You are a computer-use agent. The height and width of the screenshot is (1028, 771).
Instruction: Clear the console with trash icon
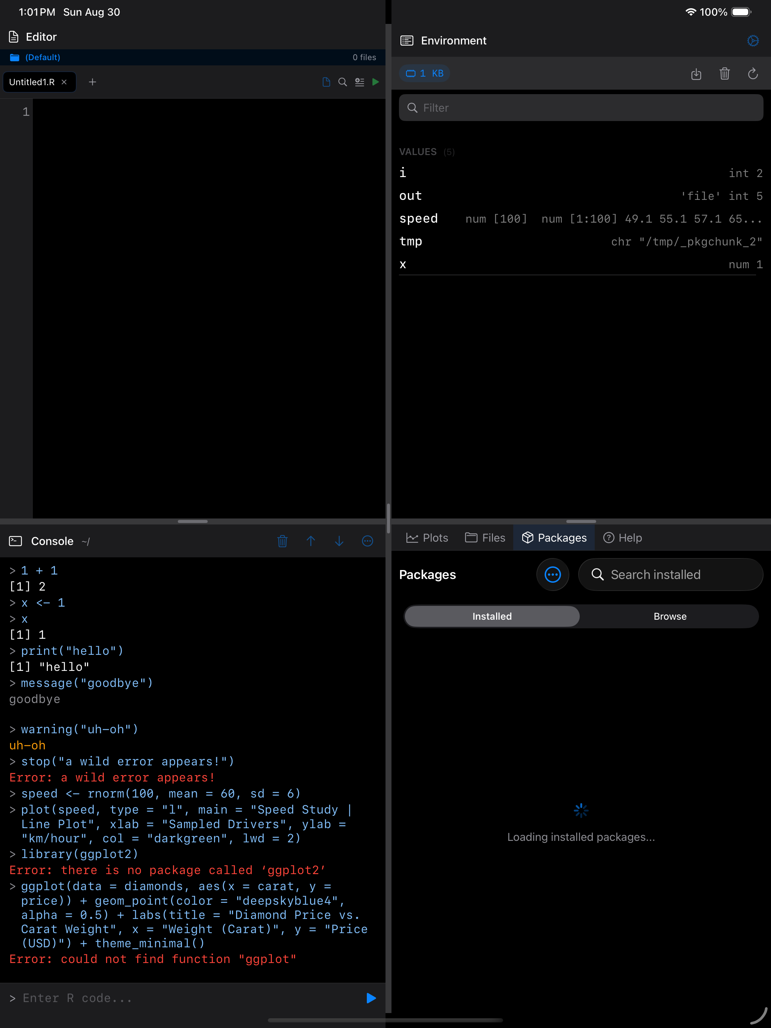[282, 541]
